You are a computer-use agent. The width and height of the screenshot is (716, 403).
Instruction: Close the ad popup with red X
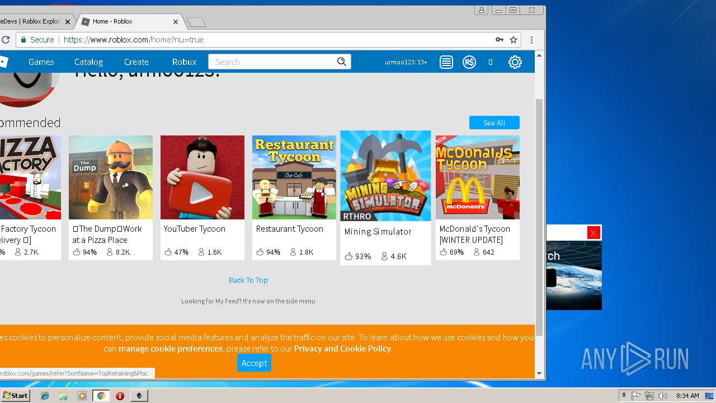point(593,233)
